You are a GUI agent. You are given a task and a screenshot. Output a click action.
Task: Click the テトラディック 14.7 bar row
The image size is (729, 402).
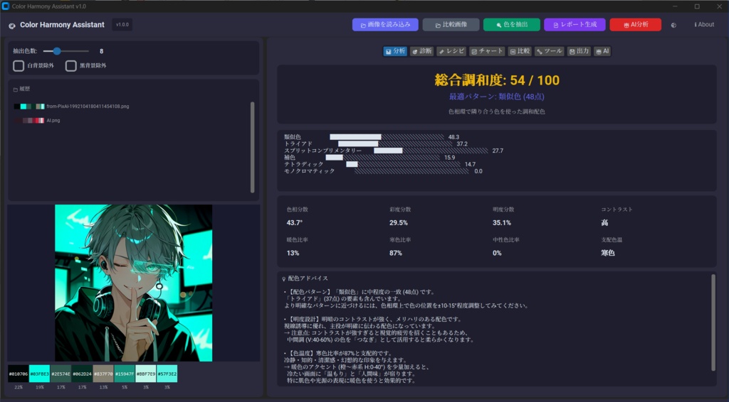tap(380, 164)
